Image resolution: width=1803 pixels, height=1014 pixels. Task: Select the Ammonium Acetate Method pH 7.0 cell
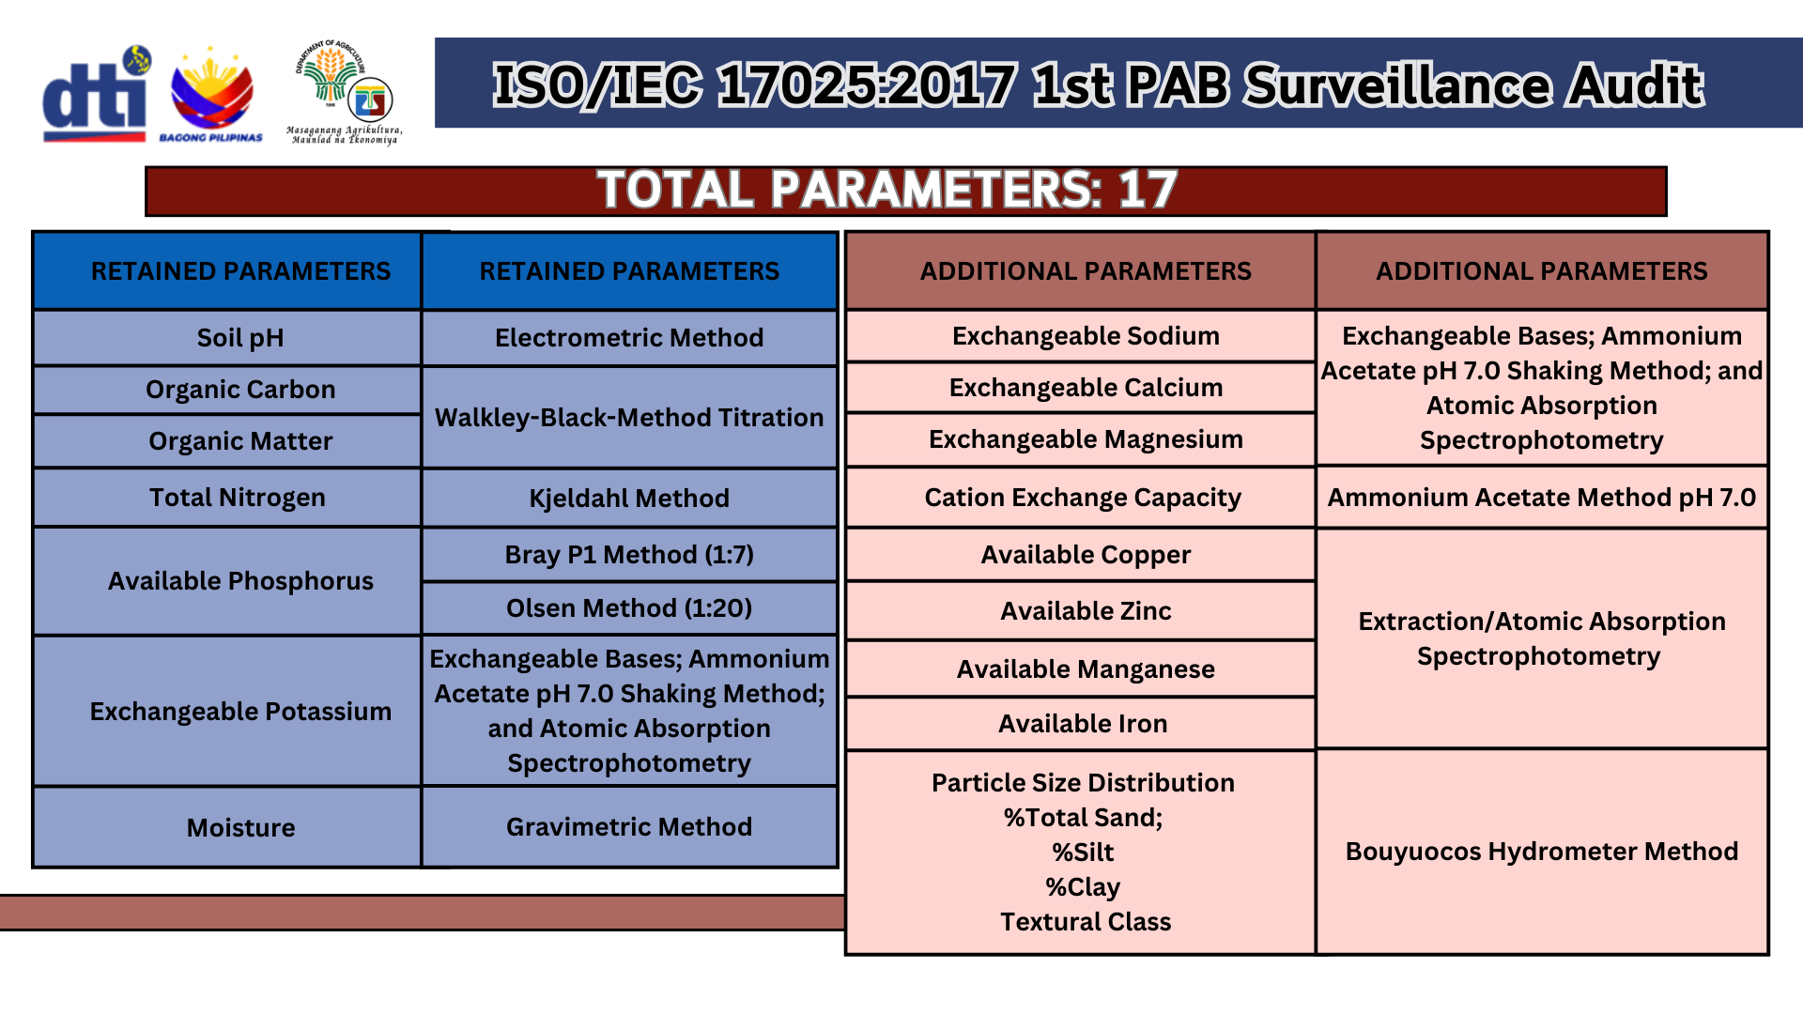tap(1542, 498)
